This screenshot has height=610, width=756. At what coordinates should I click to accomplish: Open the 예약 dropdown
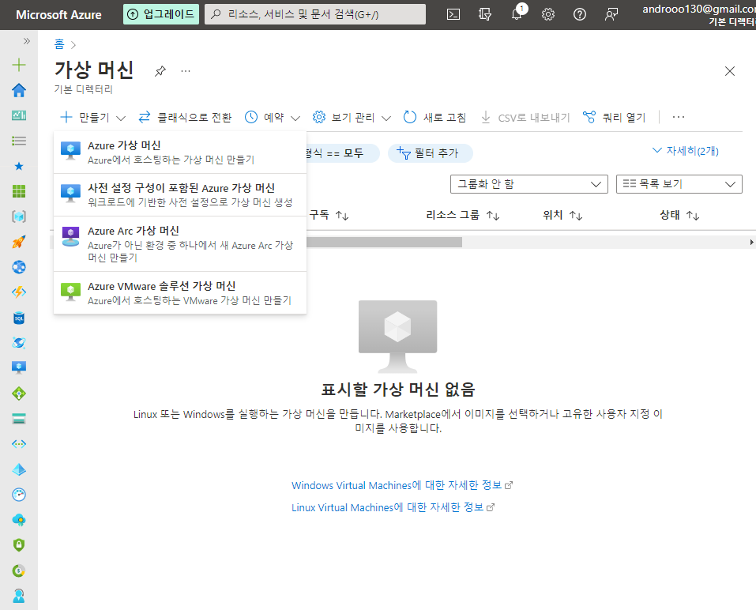point(272,117)
